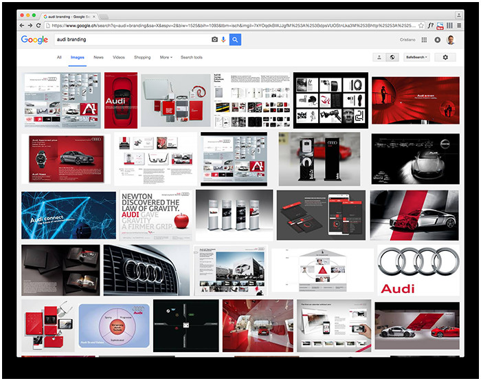
Task: Open the black and white grid collage image
Action: point(331,100)
